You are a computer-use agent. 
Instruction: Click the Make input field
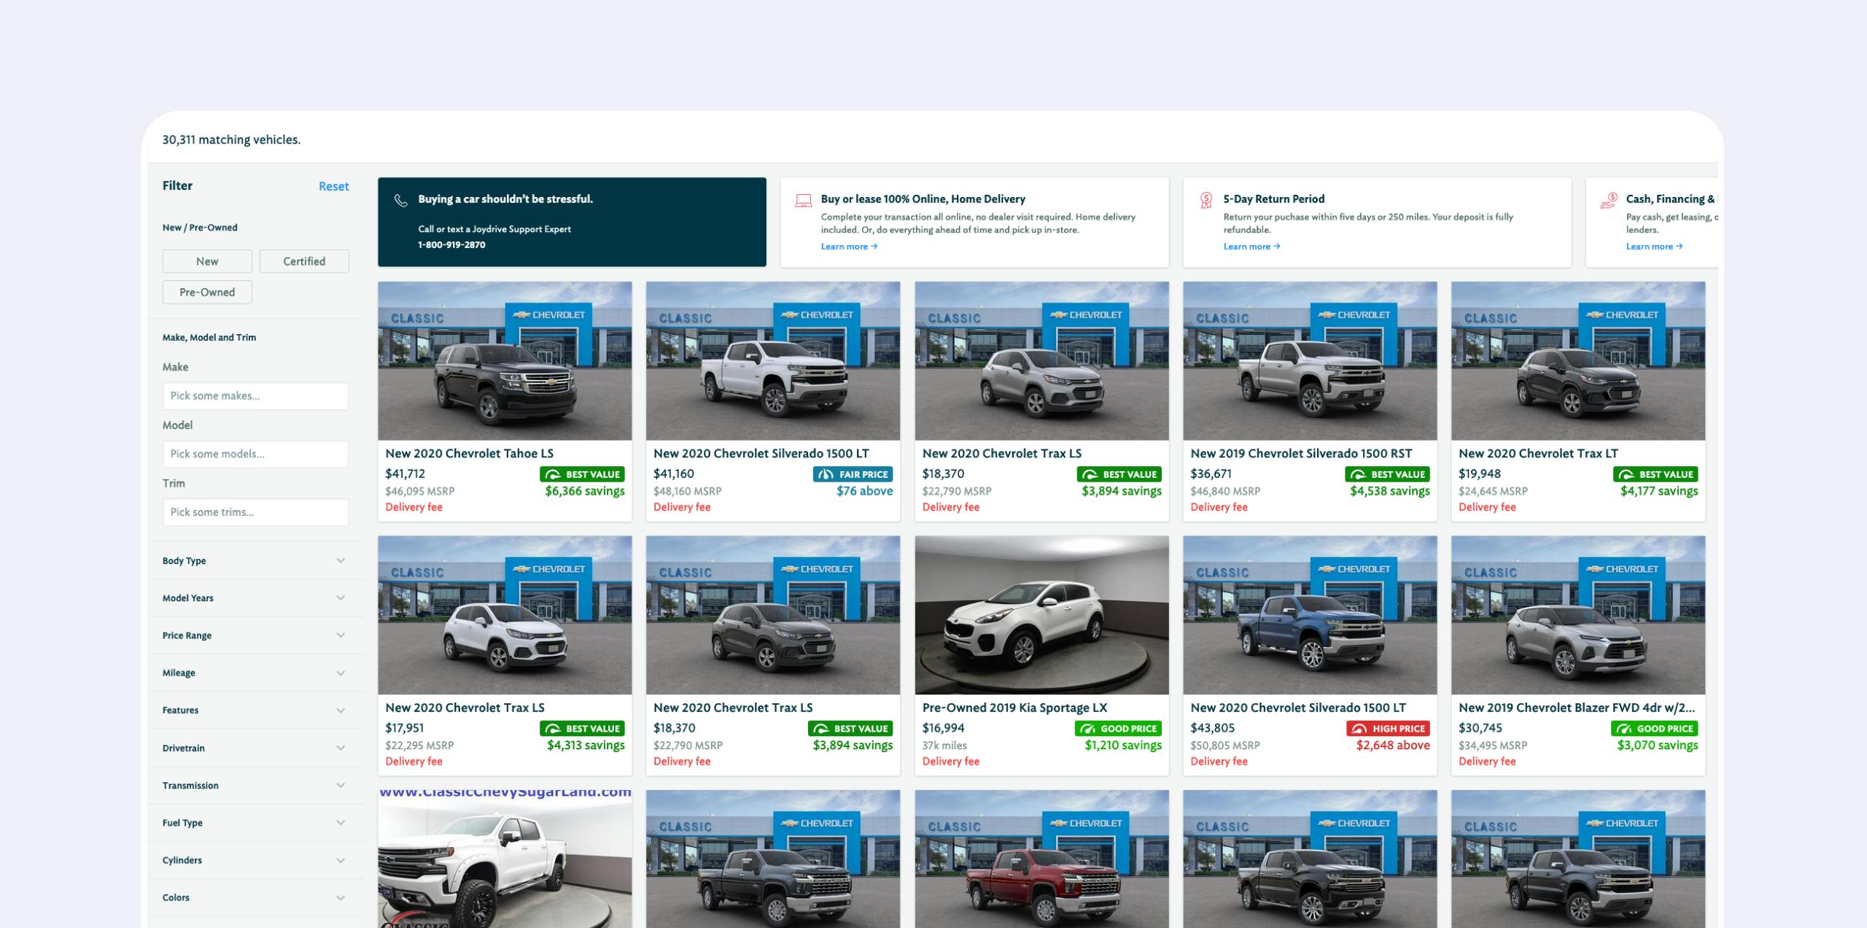[255, 395]
